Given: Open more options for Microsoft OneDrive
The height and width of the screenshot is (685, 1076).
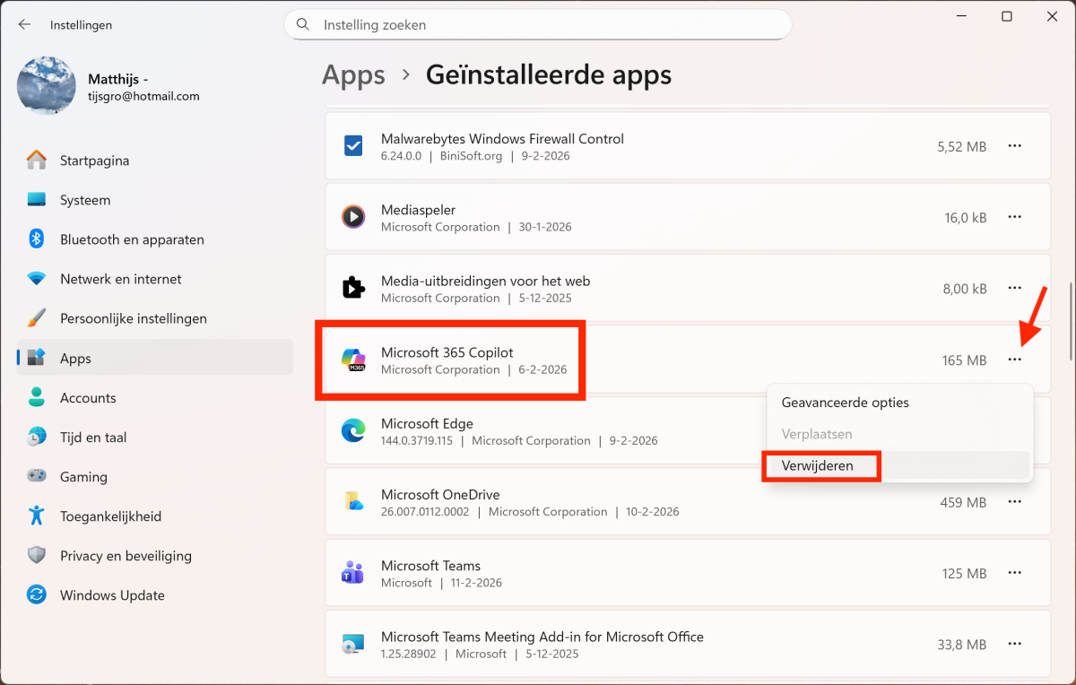Looking at the screenshot, I should pyautogui.click(x=1014, y=502).
